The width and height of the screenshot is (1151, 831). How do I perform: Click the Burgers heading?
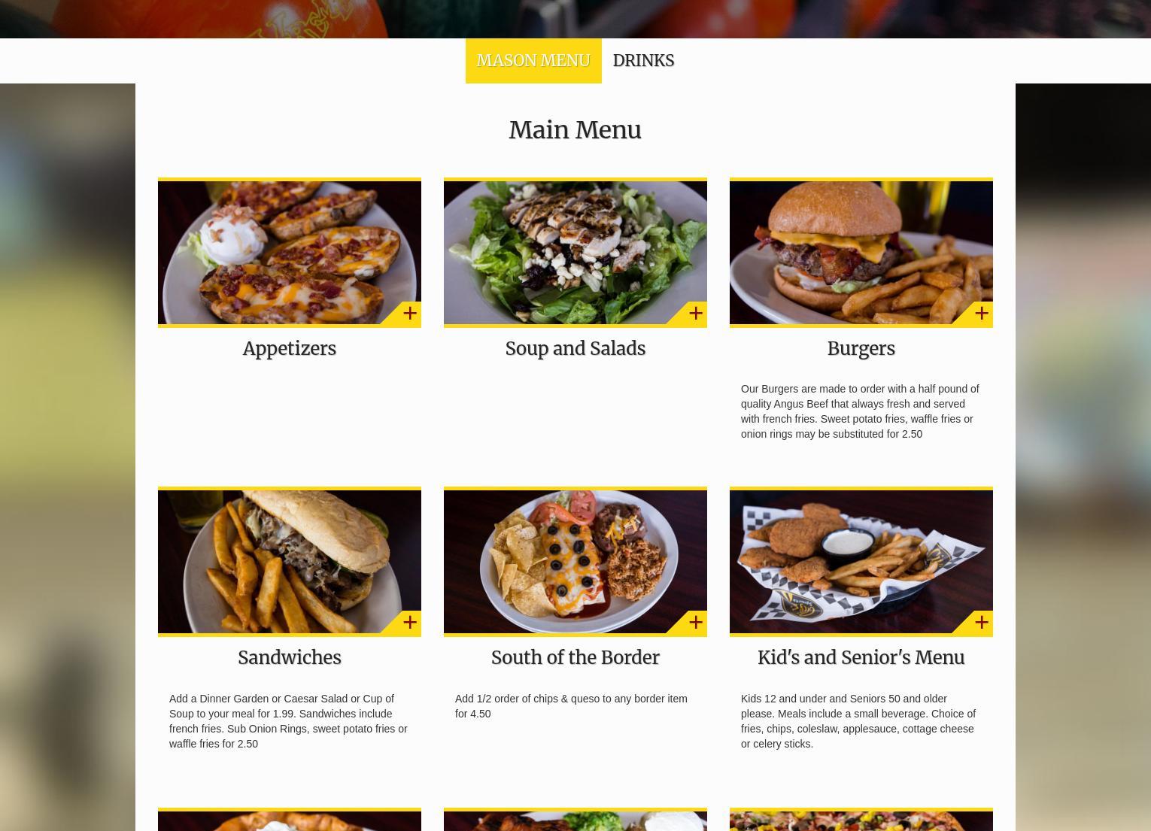[861, 349]
